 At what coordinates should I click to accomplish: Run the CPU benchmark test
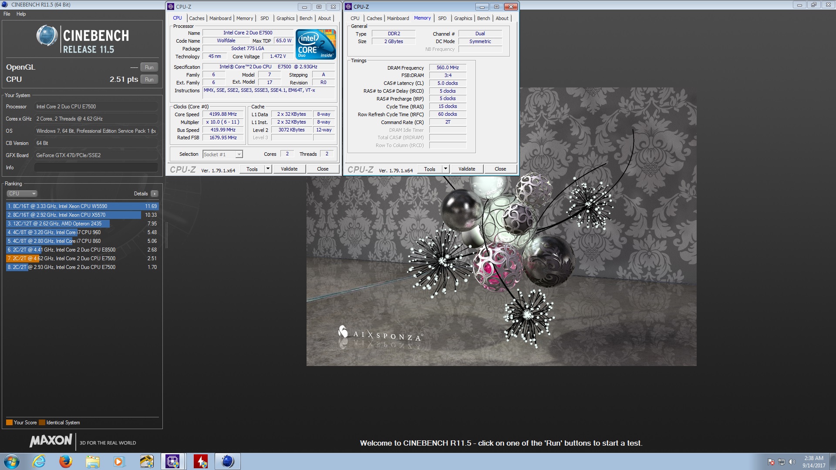pyautogui.click(x=149, y=80)
